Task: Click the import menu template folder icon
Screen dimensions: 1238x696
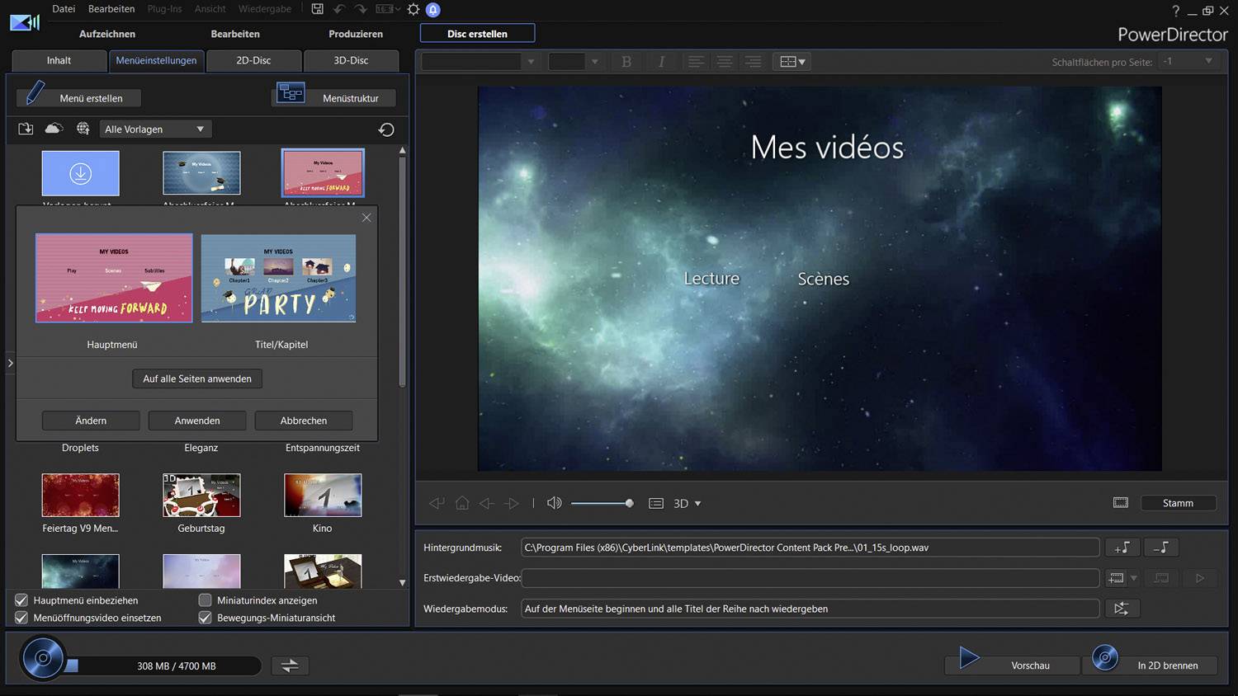Action: click(25, 129)
